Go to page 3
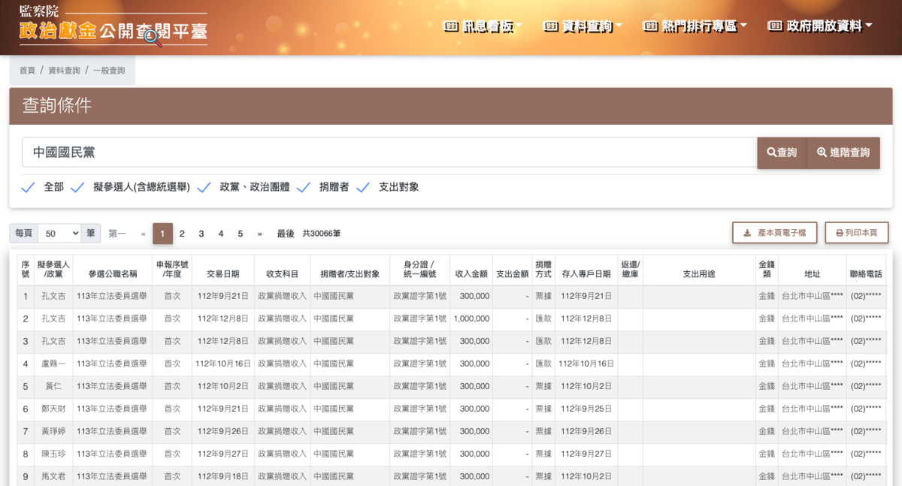Image resolution: width=902 pixels, height=486 pixels. pos(201,234)
